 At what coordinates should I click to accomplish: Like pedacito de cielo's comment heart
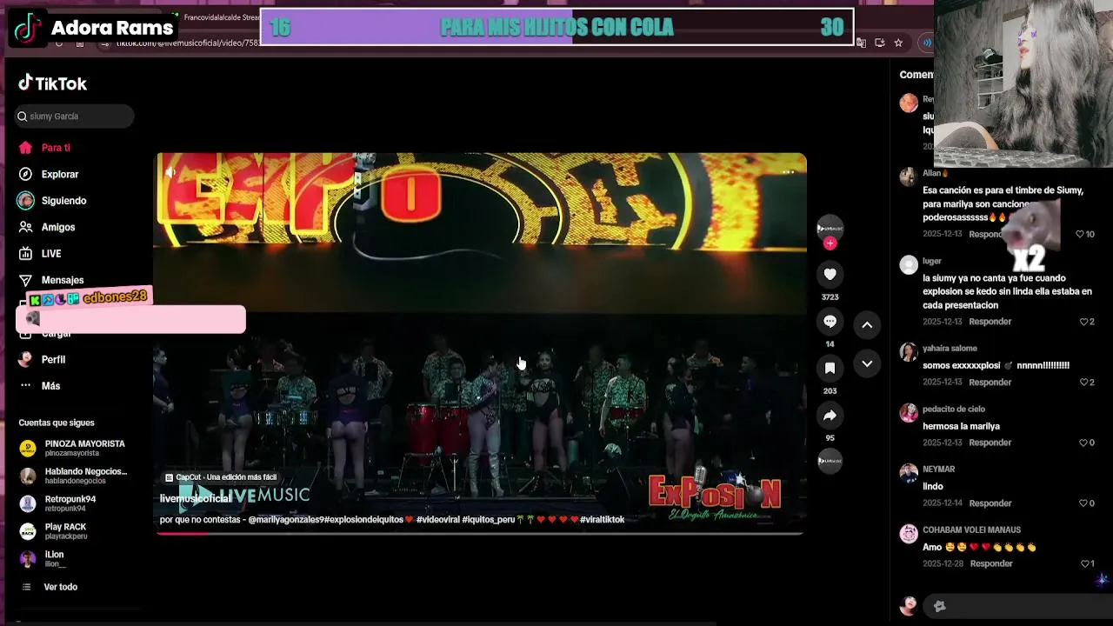point(1083,443)
